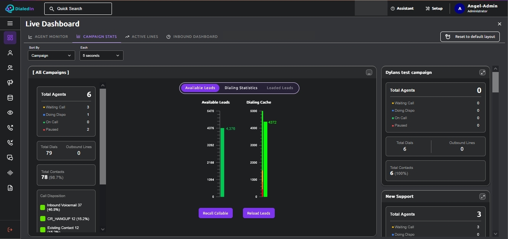Click the 4,376 Available Leads value
This screenshot has width=508, height=239.
point(231,128)
